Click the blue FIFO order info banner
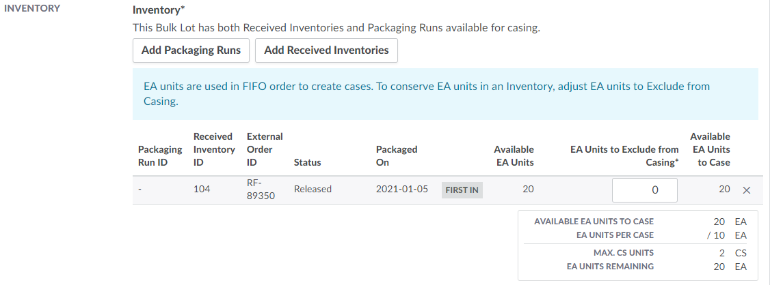The width and height of the screenshot is (770, 285). click(x=444, y=94)
